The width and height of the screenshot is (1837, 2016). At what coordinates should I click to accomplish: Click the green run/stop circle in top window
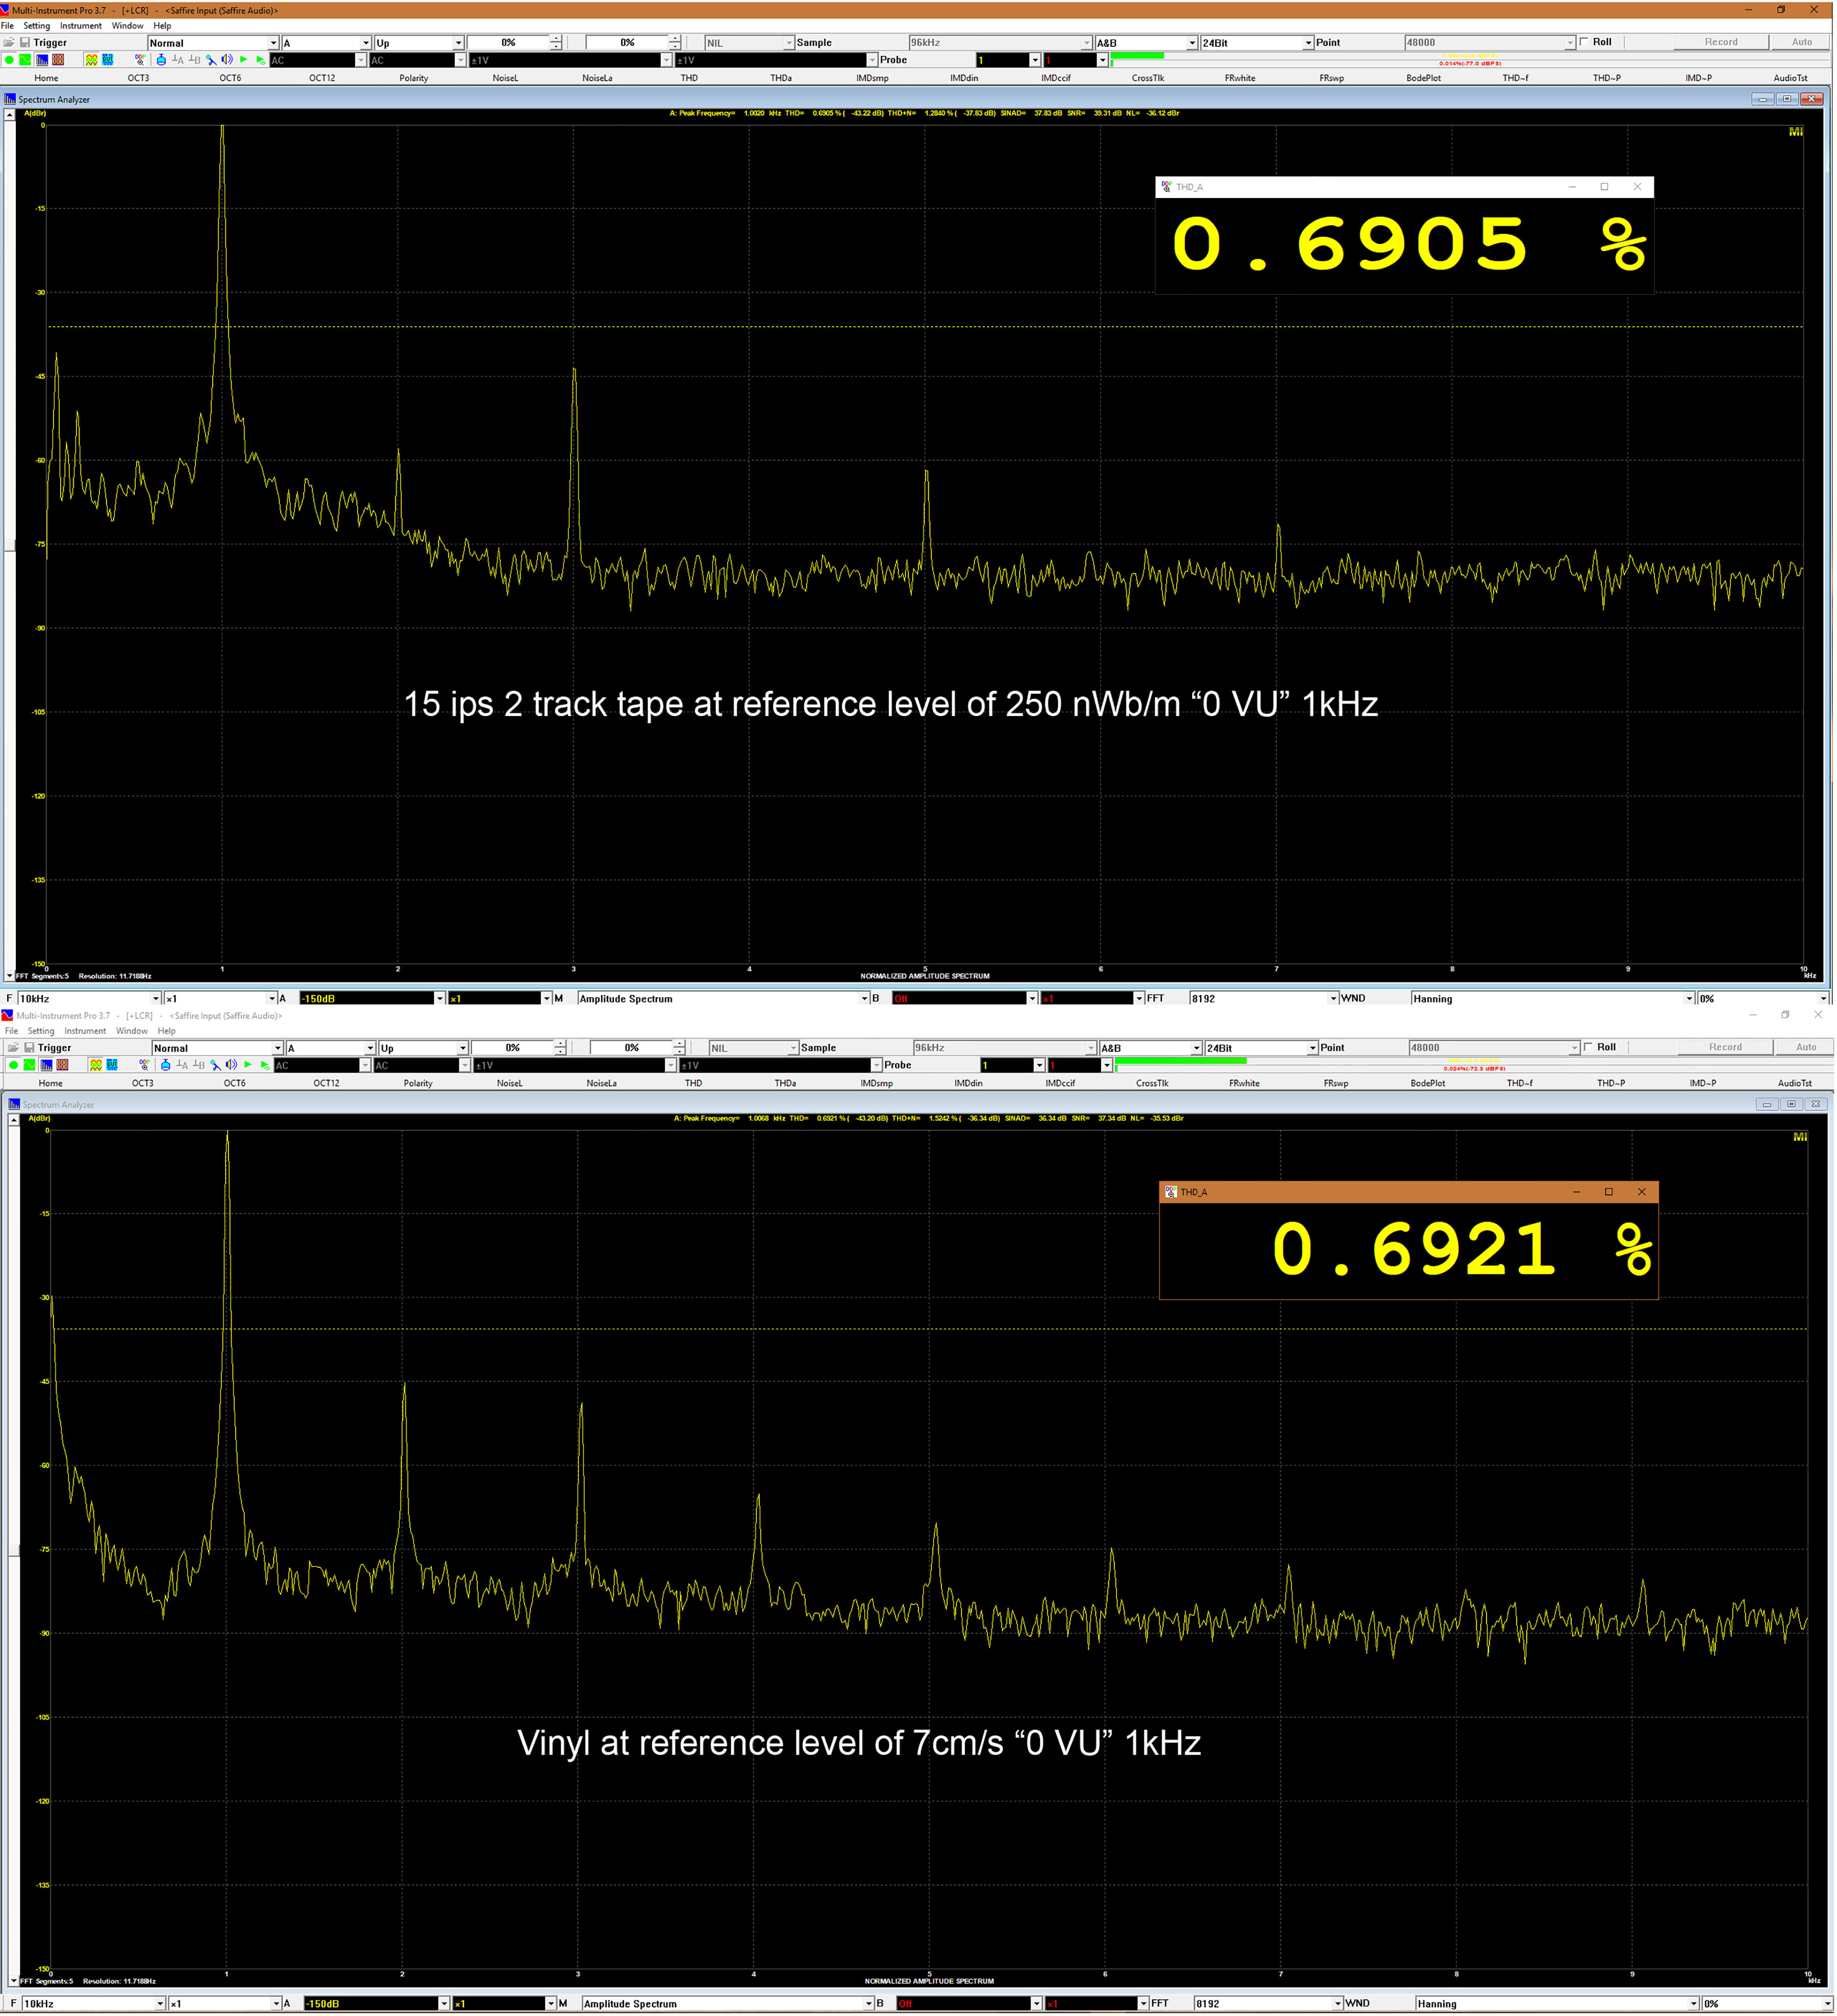click(9, 60)
